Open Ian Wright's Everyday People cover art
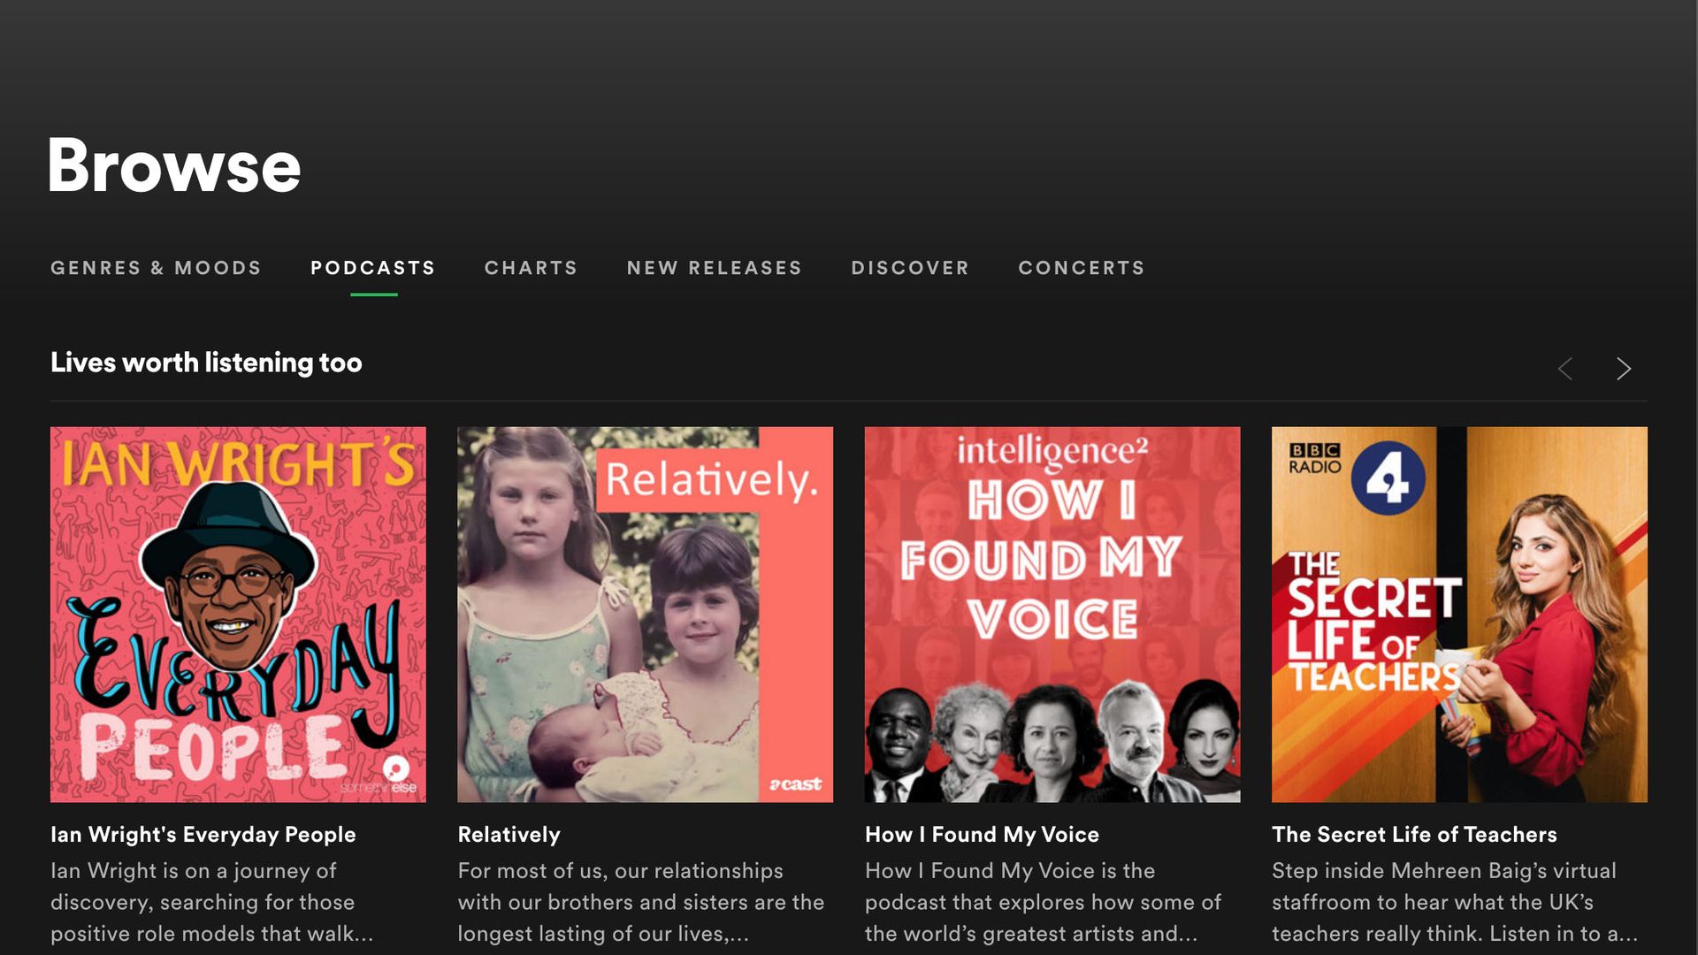 click(238, 615)
